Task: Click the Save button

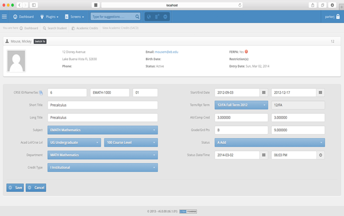Action: [x=15, y=188]
